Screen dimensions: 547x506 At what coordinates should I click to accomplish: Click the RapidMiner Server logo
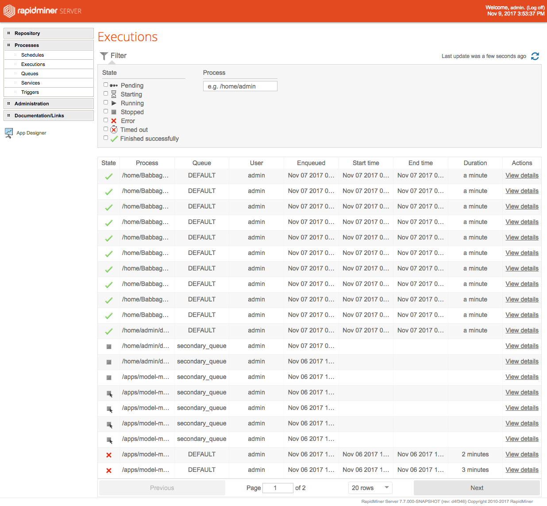click(x=42, y=11)
